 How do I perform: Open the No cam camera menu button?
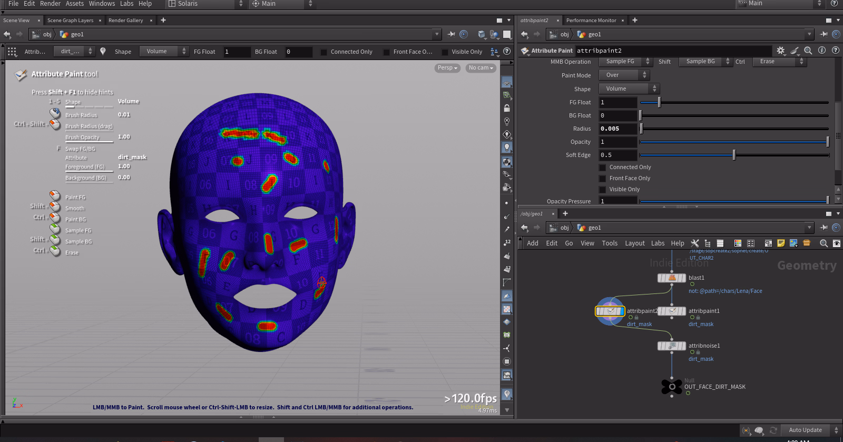(x=481, y=68)
